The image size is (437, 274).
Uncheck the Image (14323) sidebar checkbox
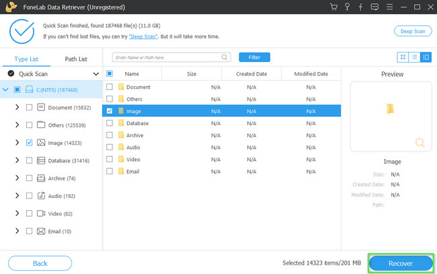29,143
